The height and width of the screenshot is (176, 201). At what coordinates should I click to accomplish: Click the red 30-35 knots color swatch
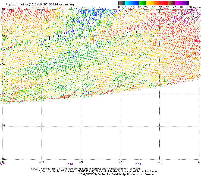164,3
